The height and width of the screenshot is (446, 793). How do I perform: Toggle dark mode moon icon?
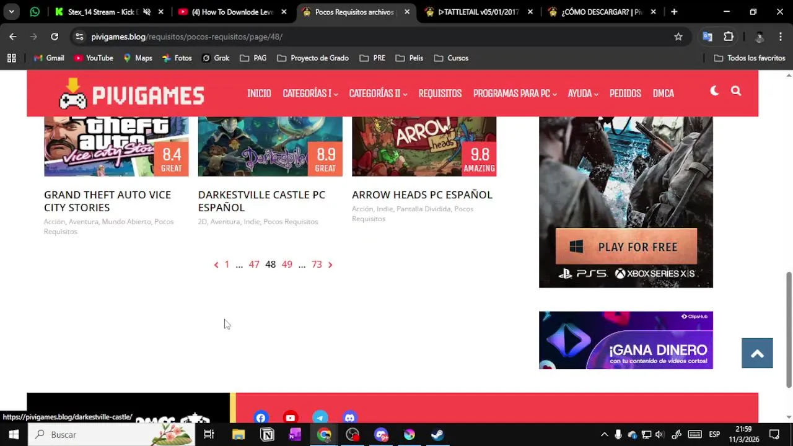click(714, 91)
